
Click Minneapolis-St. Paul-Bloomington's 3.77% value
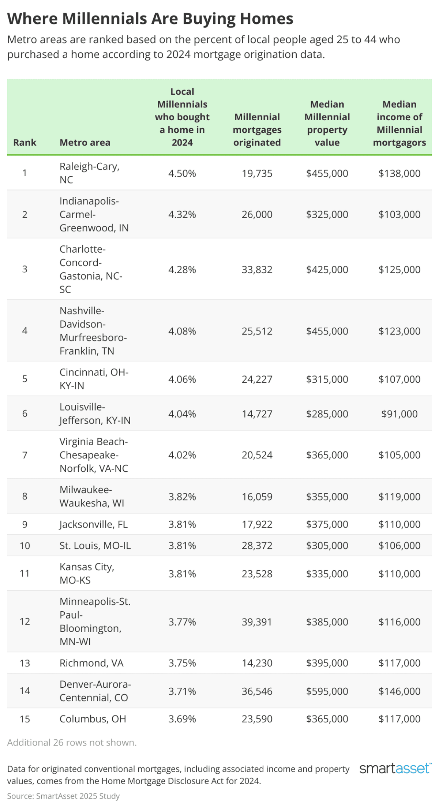point(182,622)
